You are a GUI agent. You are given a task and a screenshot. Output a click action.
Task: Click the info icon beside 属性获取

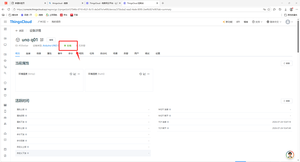[x=26, y=116]
